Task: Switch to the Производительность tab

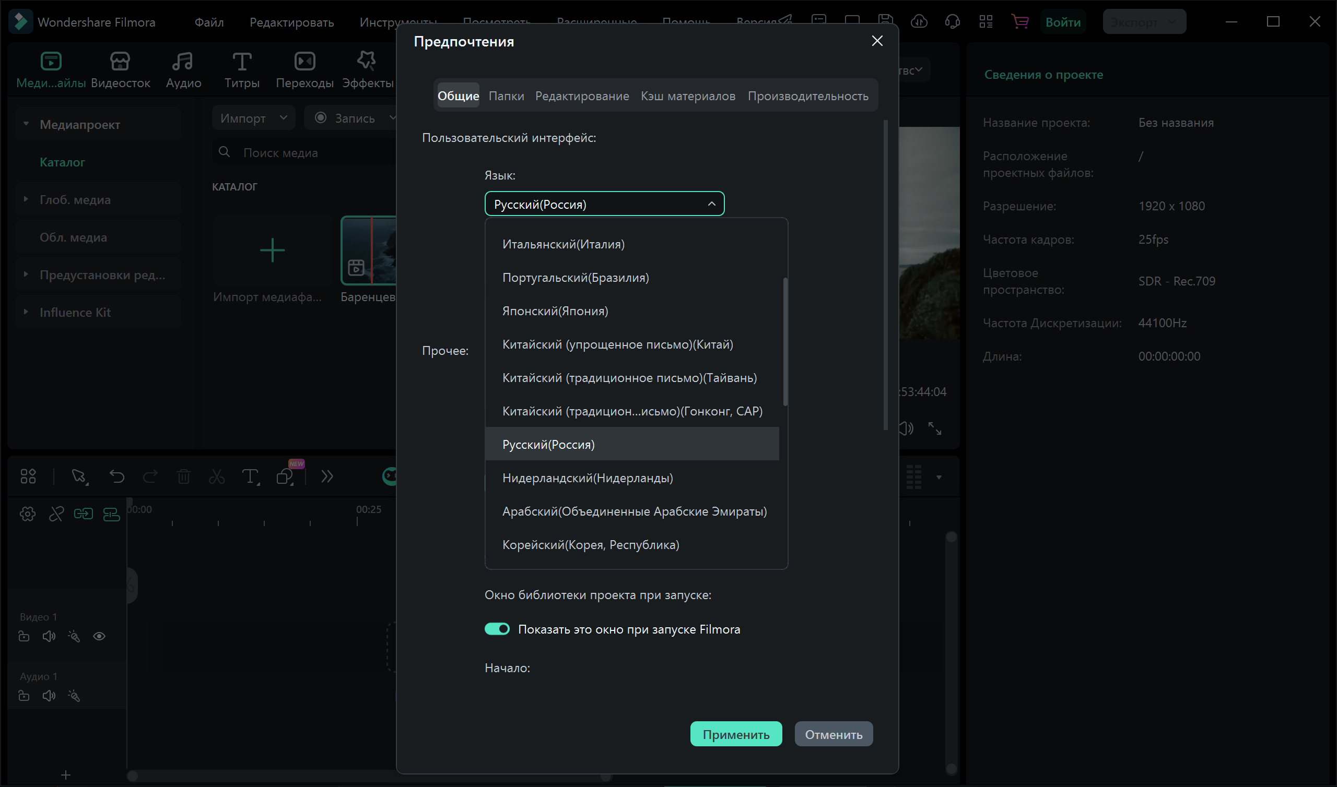Action: (807, 96)
